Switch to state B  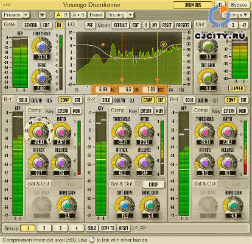coord(66,15)
